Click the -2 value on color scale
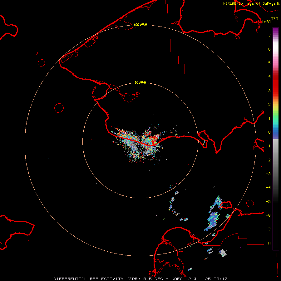The image size is (281, 281). click(268, 160)
